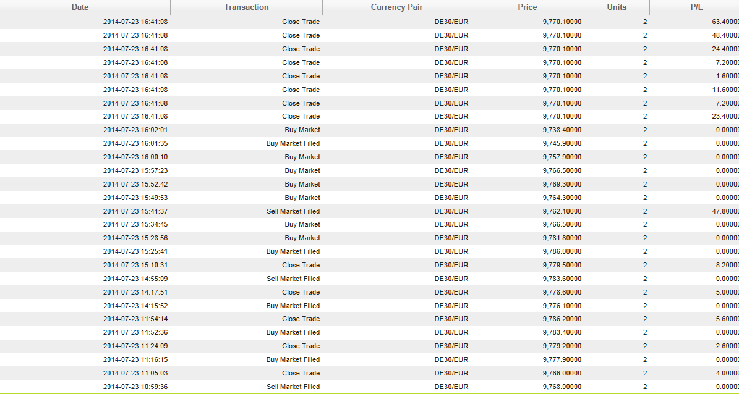Sort by the P/L column header
Screen dimensions: 739x394
(694, 7)
